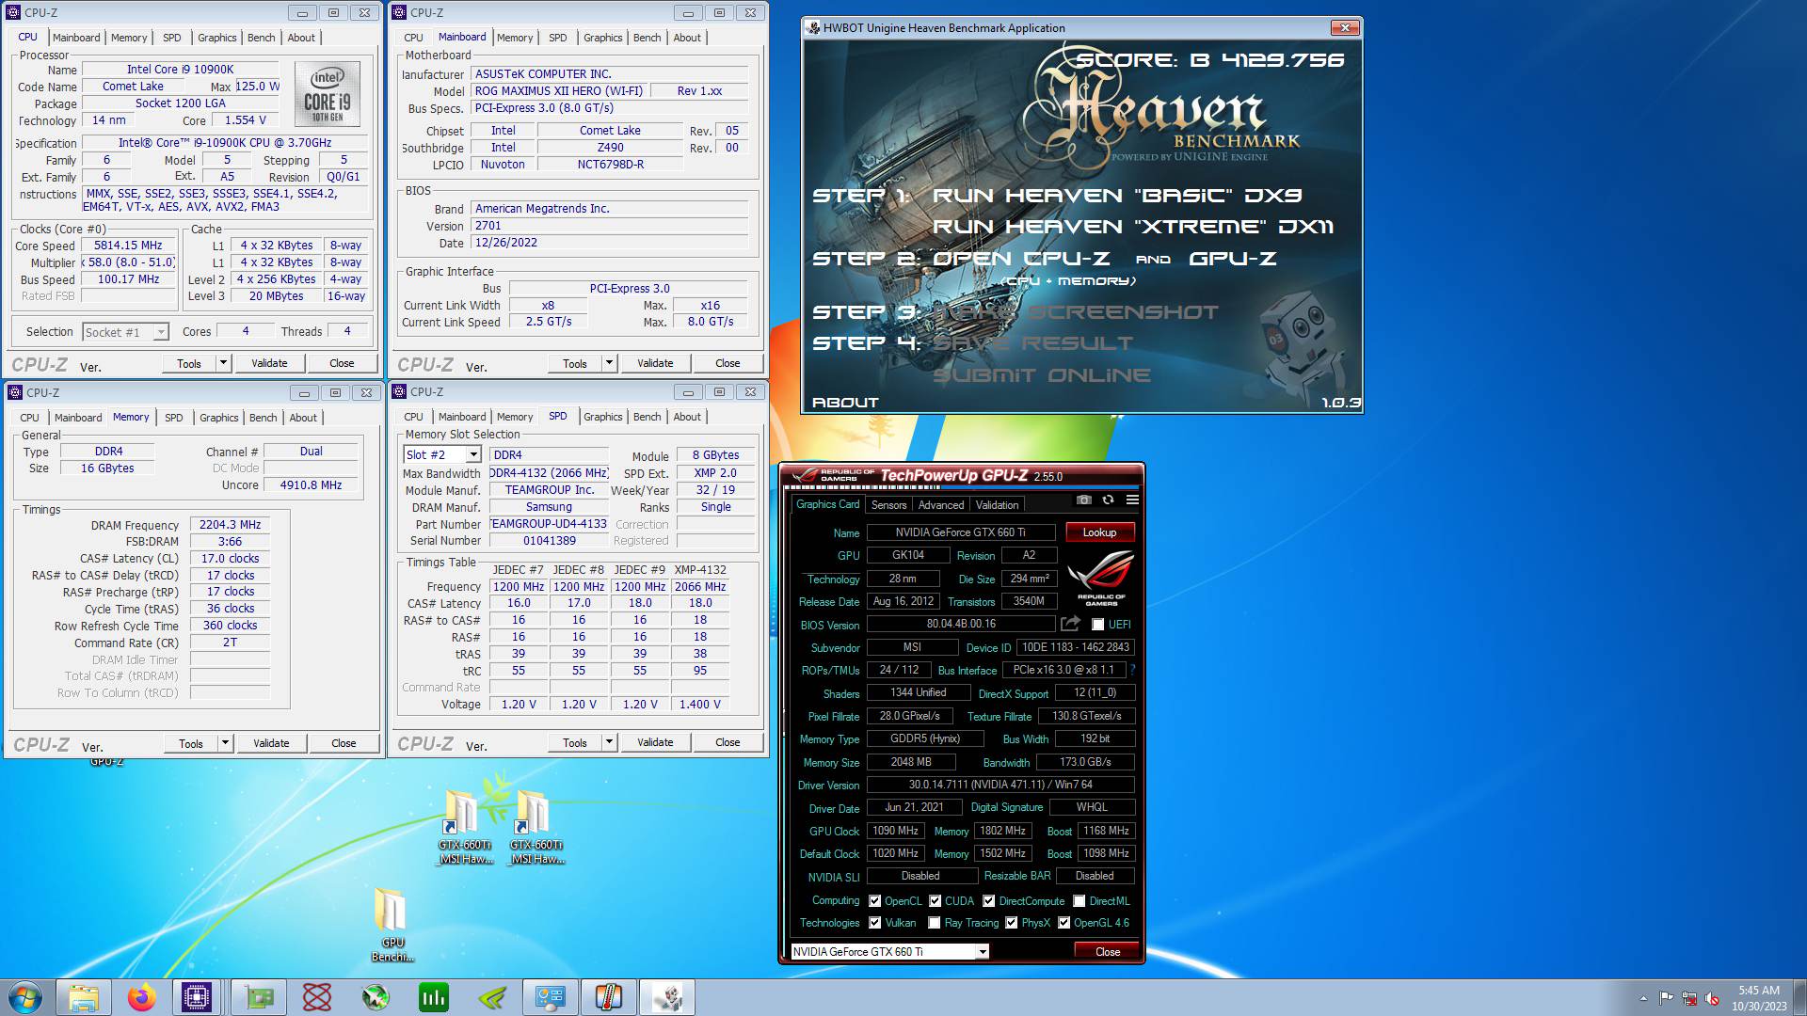This screenshot has width=1807, height=1016.
Task: Click the Action Center flag tray icon
Action: point(1666,998)
